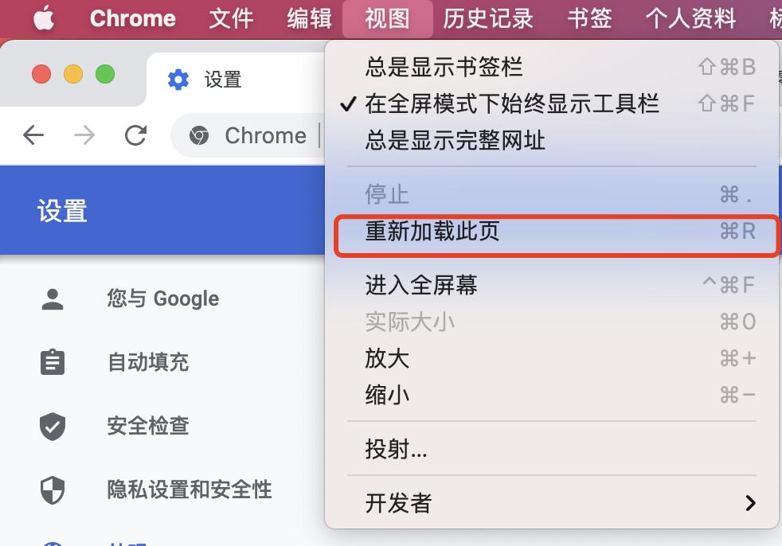Open the 书签 menu
Image resolution: width=782 pixels, height=546 pixels.
(x=589, y=18)
